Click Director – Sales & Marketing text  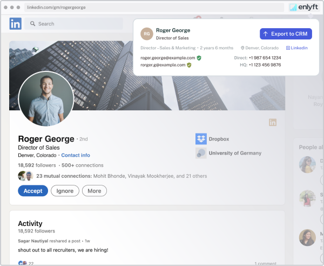168,48
